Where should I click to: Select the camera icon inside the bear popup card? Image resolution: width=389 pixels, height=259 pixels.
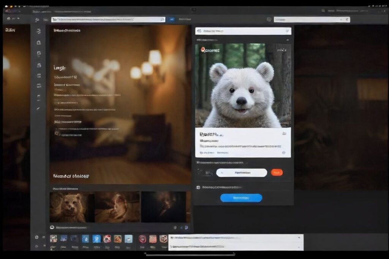click(283, 133)
